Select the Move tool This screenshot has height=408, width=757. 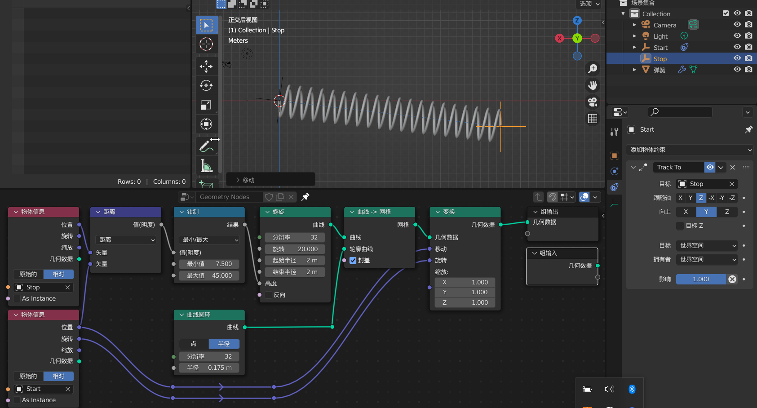point(206,66)
